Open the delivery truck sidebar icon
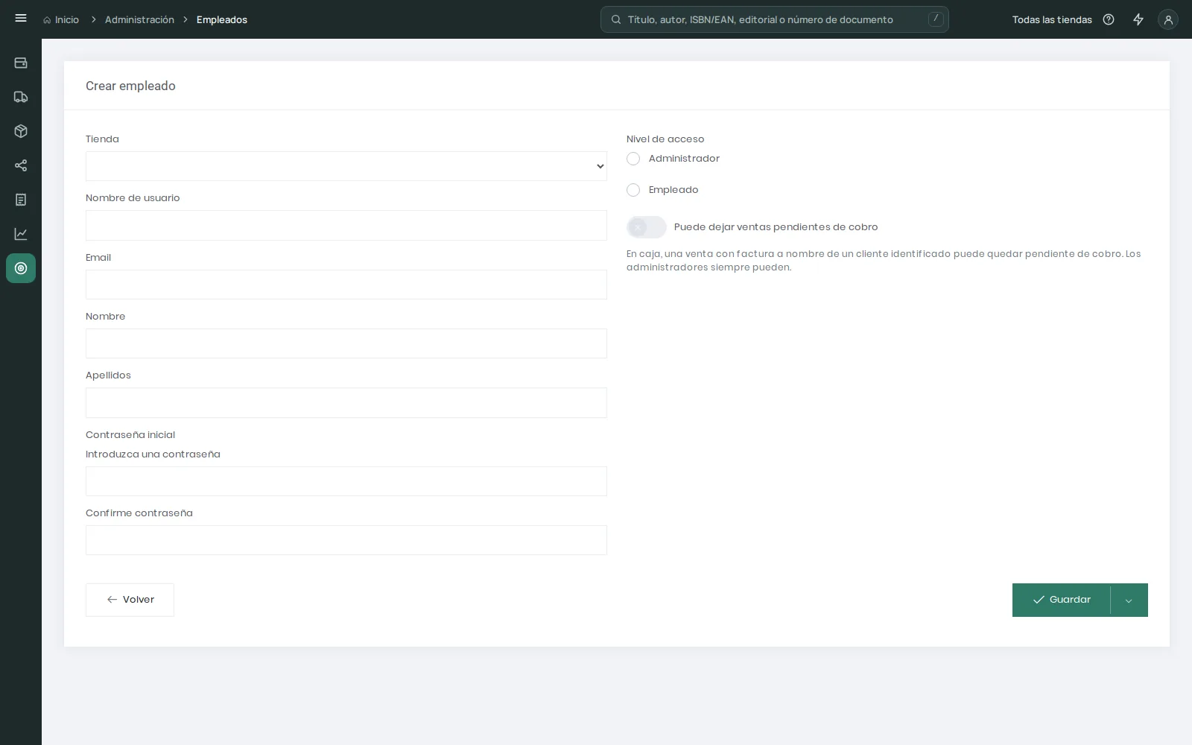The height and width of the screenshot is (745, 1192). pyautogui.click(x=21, y=97)
